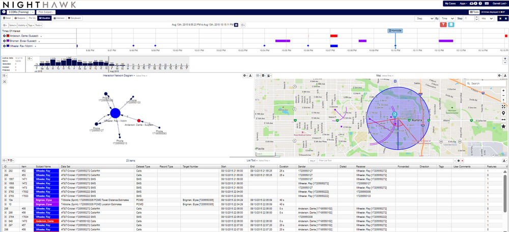The image size is (509, 232).
Task: Switch to the Subjects tab
Action: coord(19,18)
